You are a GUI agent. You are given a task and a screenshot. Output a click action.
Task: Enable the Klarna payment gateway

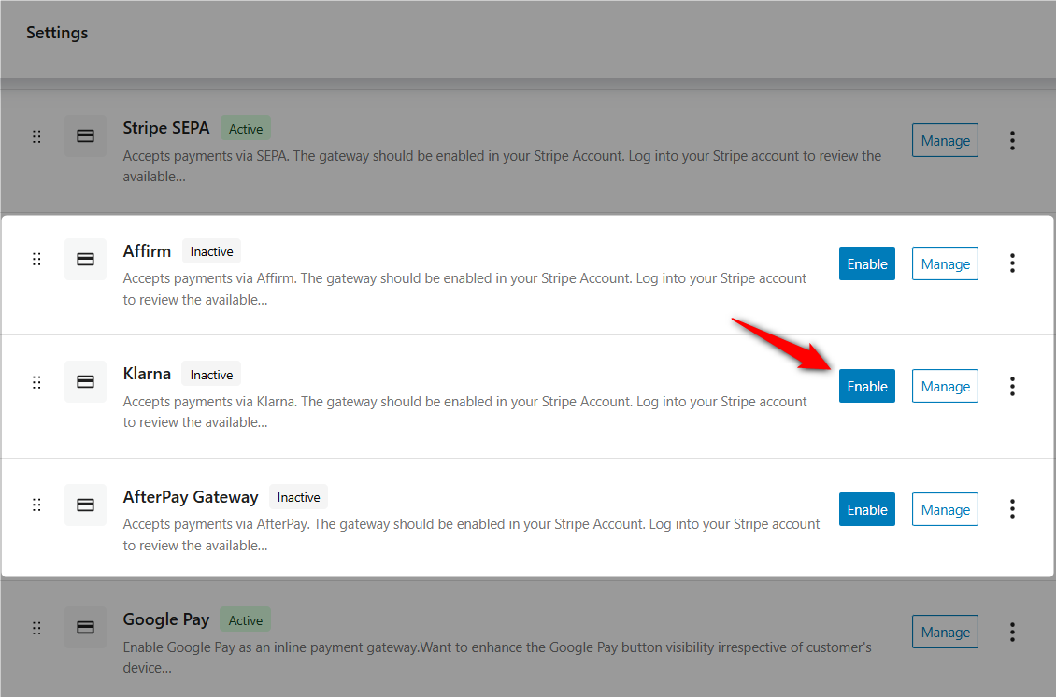click(866, 385)
